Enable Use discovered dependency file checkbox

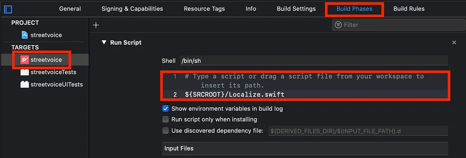coord(165,131)
